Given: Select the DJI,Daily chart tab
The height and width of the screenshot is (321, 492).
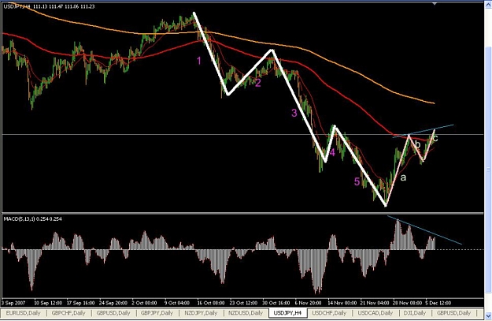Looking at the screenshot, I should [415, 313].
